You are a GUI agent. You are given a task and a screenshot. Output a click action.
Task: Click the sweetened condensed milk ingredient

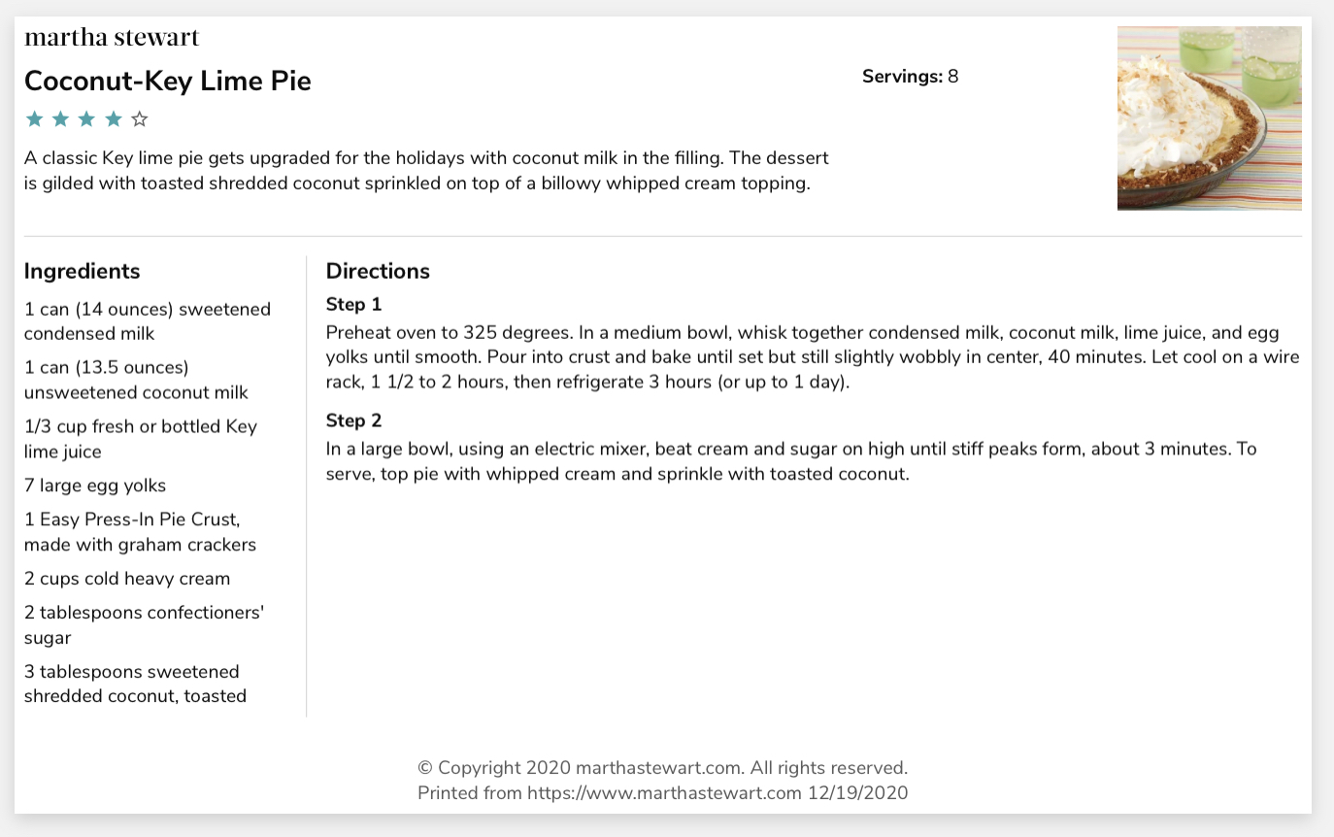coord(148,321)
